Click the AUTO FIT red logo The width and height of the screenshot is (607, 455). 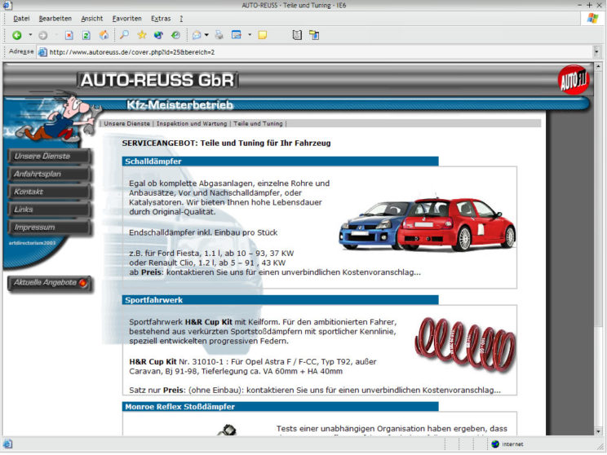(574, 80)
